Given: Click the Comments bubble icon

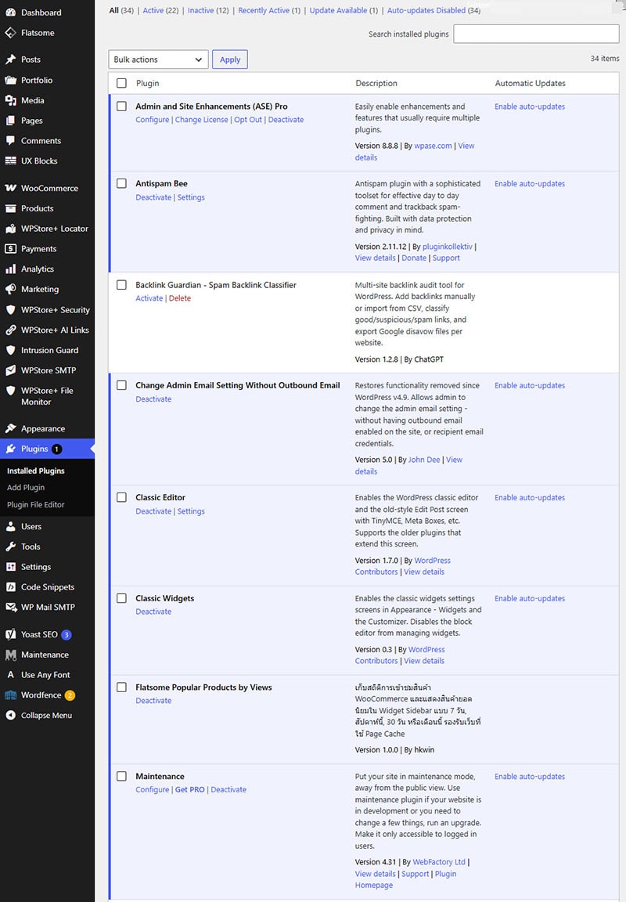Looking at the screenshot, I should click(10, 140).
